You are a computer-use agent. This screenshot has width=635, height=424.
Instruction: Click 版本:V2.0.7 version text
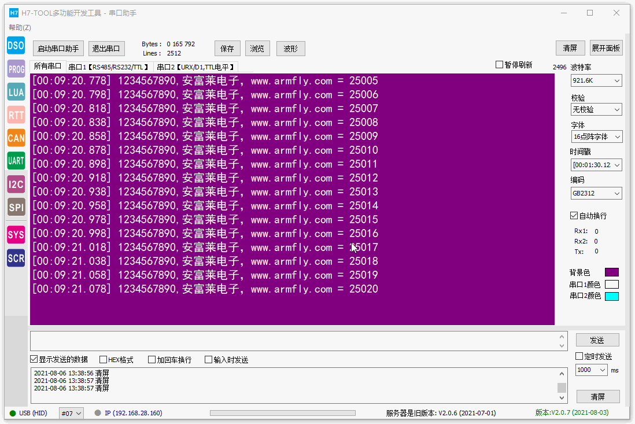pyautogui.click(x=572, y=412)
